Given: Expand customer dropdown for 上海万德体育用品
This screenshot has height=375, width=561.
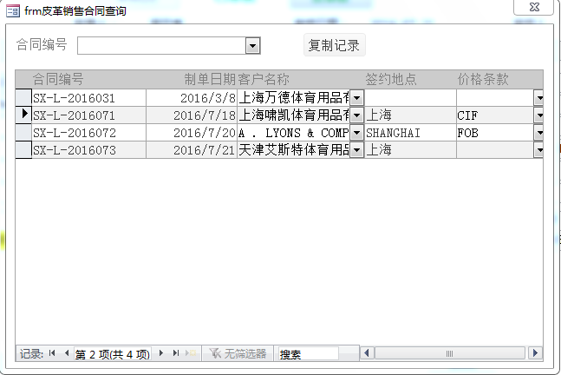Looking at the screenshot, I should coord(356,98).
